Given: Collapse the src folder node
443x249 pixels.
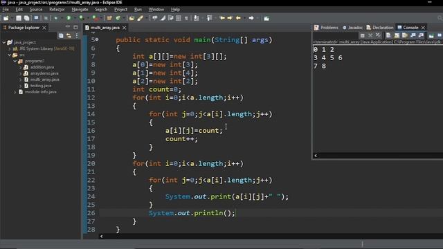Looking at the screenshot, I should [x=9, y=55].
